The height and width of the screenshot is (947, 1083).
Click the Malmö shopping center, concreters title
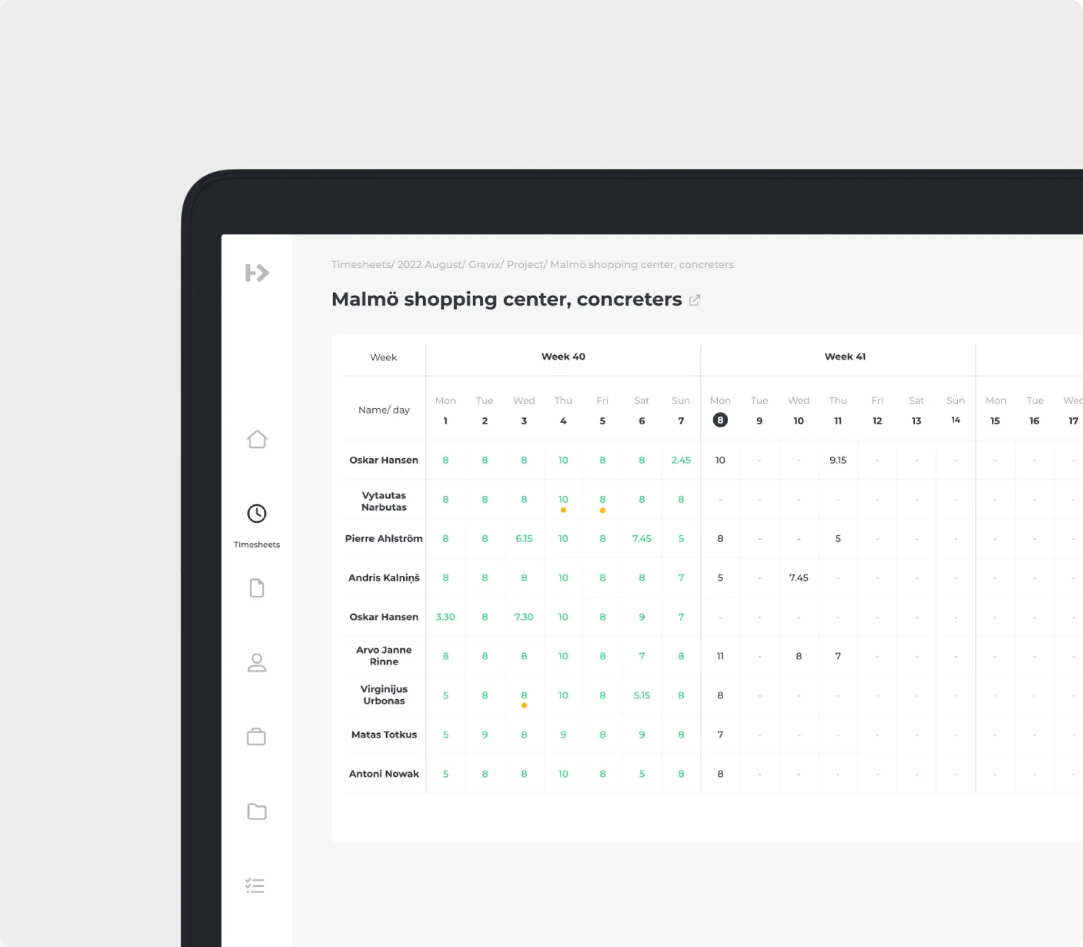[506, 300]
